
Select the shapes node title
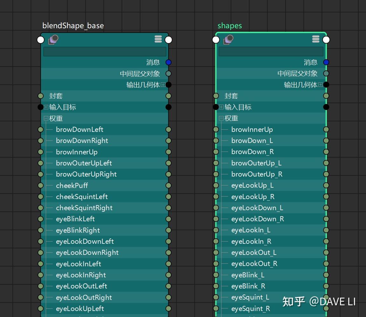[x=230, y=26]
